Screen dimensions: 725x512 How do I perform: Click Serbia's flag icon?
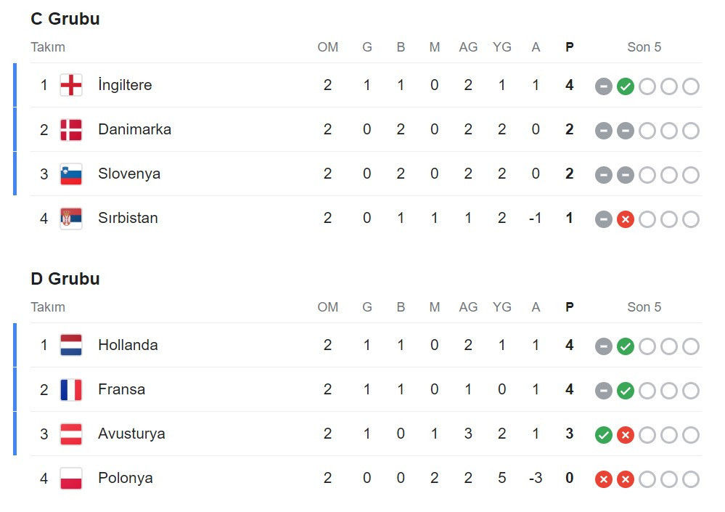click(x=70, y=218)
